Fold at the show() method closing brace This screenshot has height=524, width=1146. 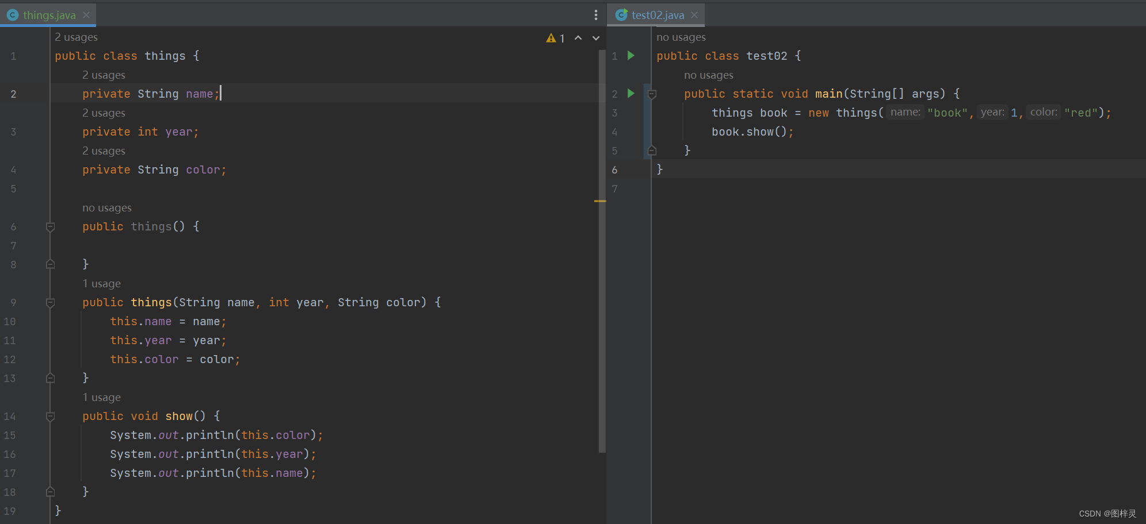(50, 492)
